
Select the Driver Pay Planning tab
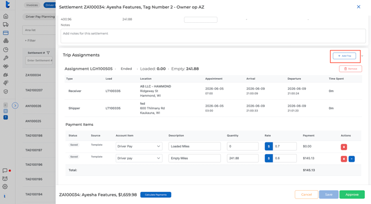point(39,17)
